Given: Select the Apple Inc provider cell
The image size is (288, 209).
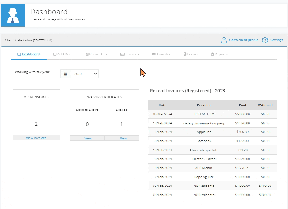Looking at the screenshot, I should (204, 132).
